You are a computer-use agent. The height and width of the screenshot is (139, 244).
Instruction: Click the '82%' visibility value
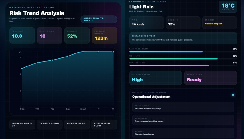tap(235, 56)
